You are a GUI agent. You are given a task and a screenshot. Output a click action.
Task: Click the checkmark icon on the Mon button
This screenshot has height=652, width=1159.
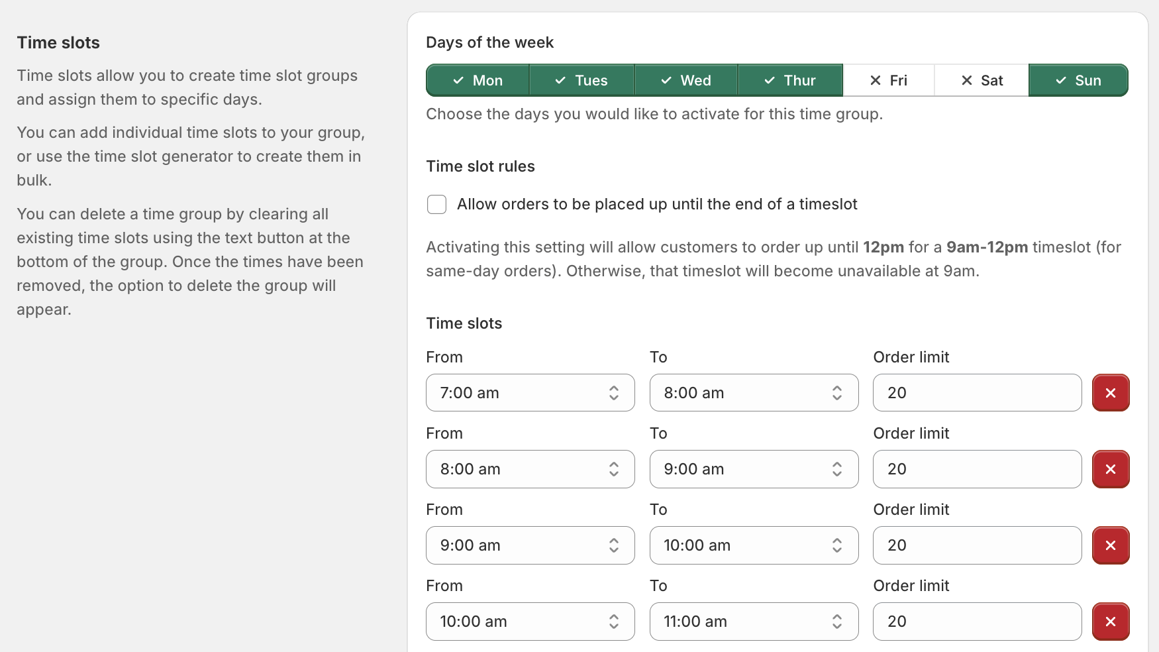pos(458,80)
